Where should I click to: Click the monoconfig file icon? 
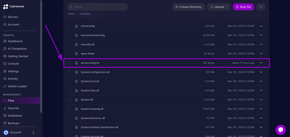click(76, 26)
